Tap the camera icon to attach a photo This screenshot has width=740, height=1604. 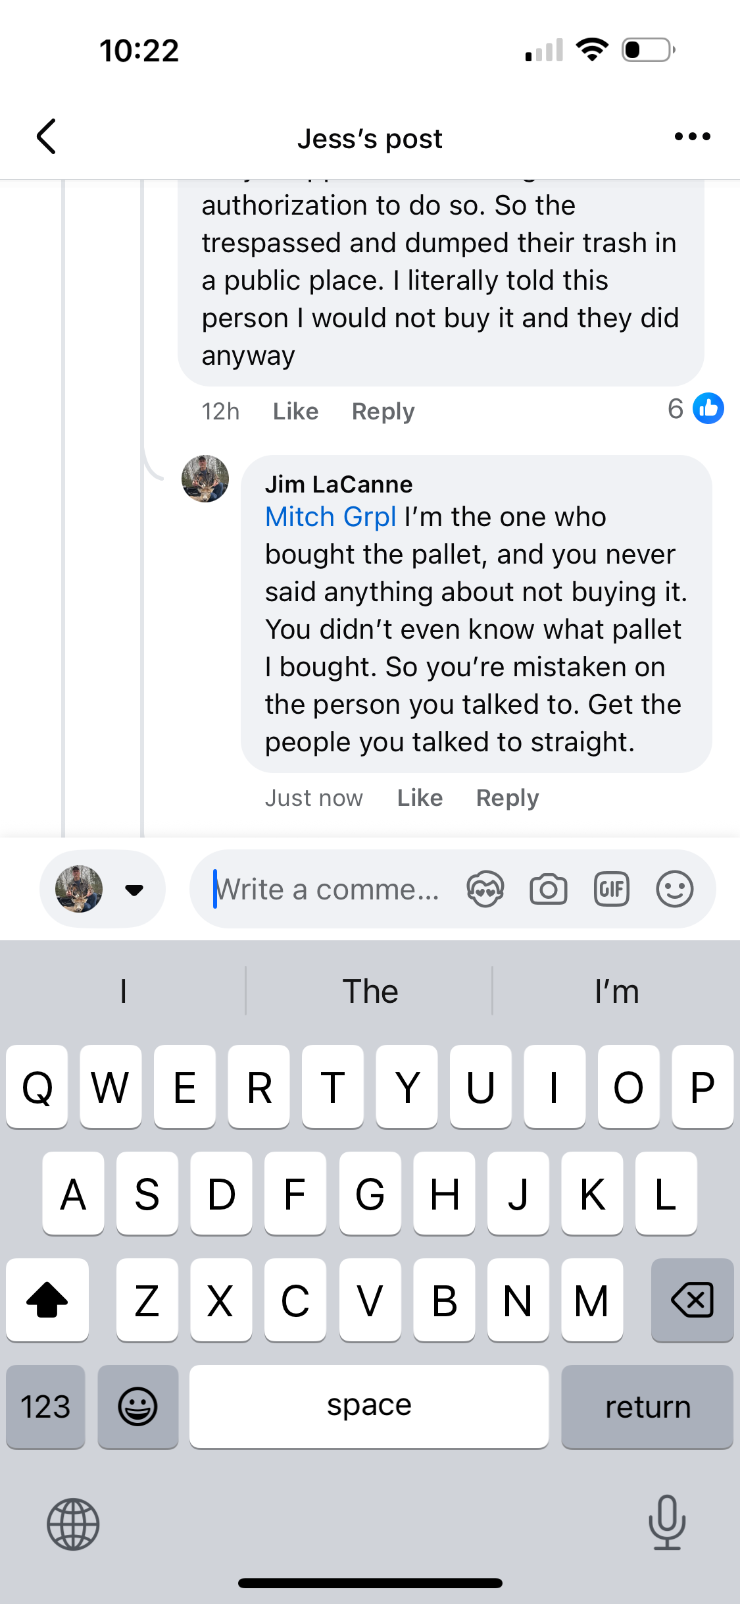coord(548,890)
